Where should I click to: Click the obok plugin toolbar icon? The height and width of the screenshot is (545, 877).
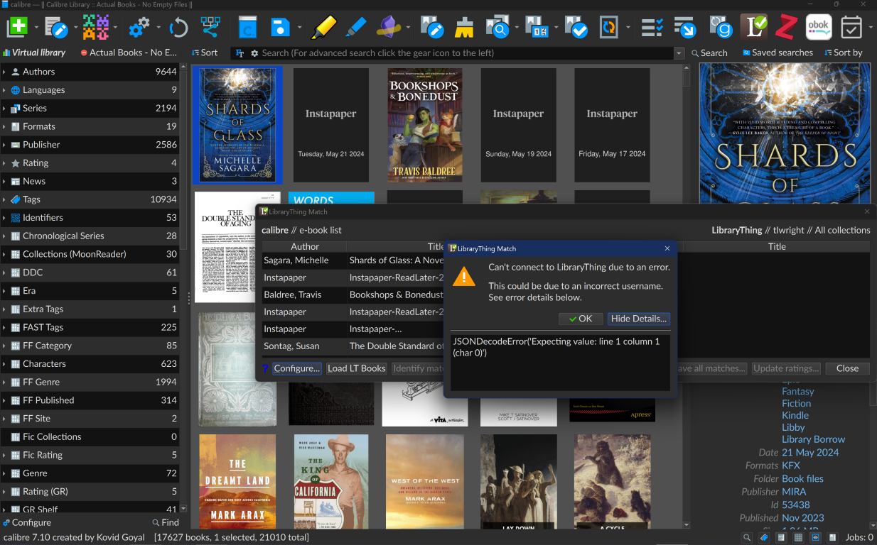(818, 28)
